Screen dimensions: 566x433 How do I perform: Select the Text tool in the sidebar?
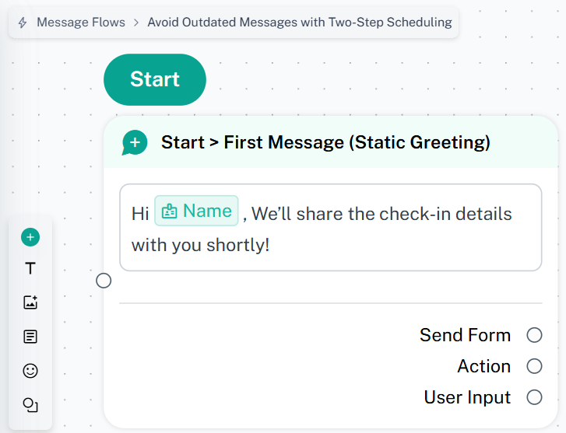(30, 268)
